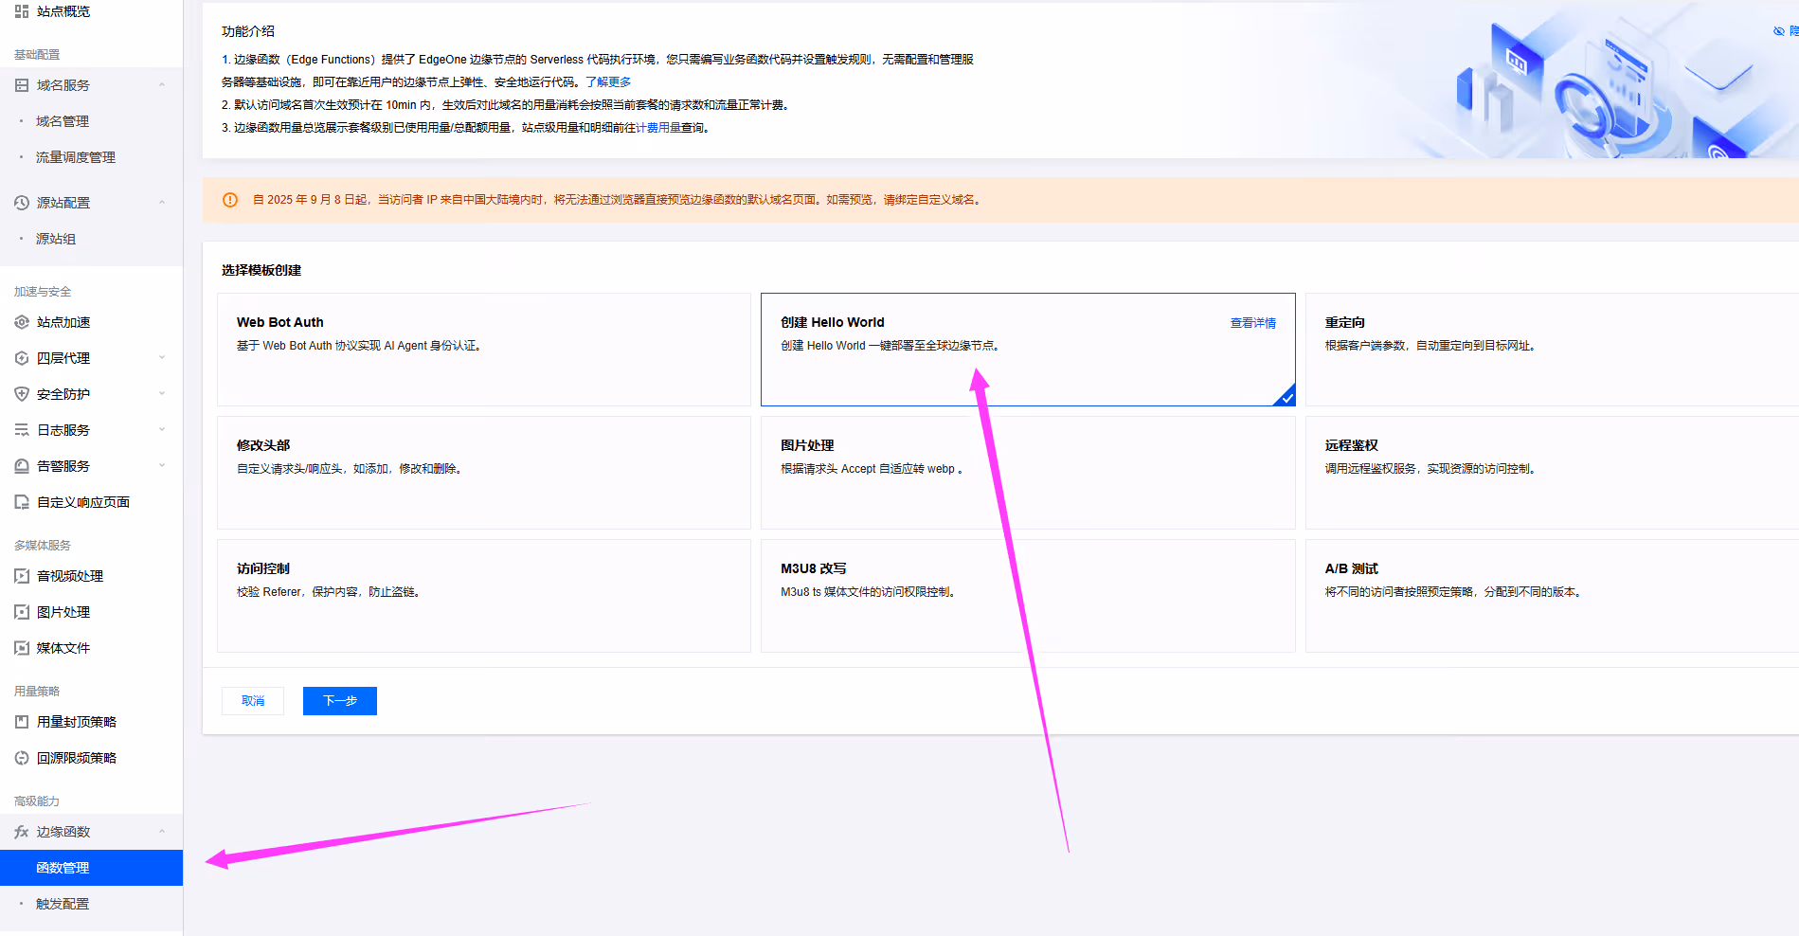
Task: Click the 用量封顶策略 icon
Action: 22,722
